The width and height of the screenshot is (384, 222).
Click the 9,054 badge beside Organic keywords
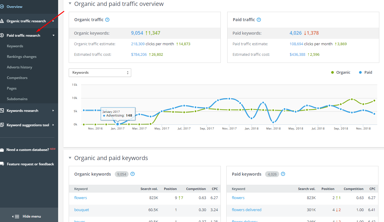[x=122, y=174]
